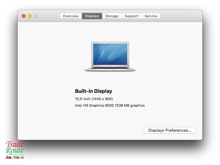The height and width of the screenshot is (165, 220).
Task: Click the Displays Preferences button
Action: pos(170,130)
